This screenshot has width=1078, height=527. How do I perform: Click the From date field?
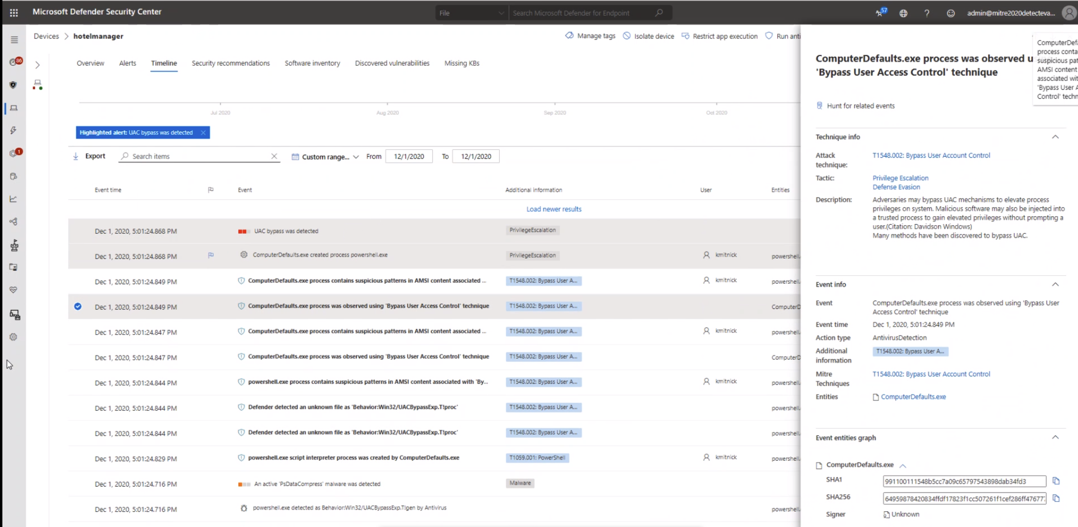(x=409, y=156)
